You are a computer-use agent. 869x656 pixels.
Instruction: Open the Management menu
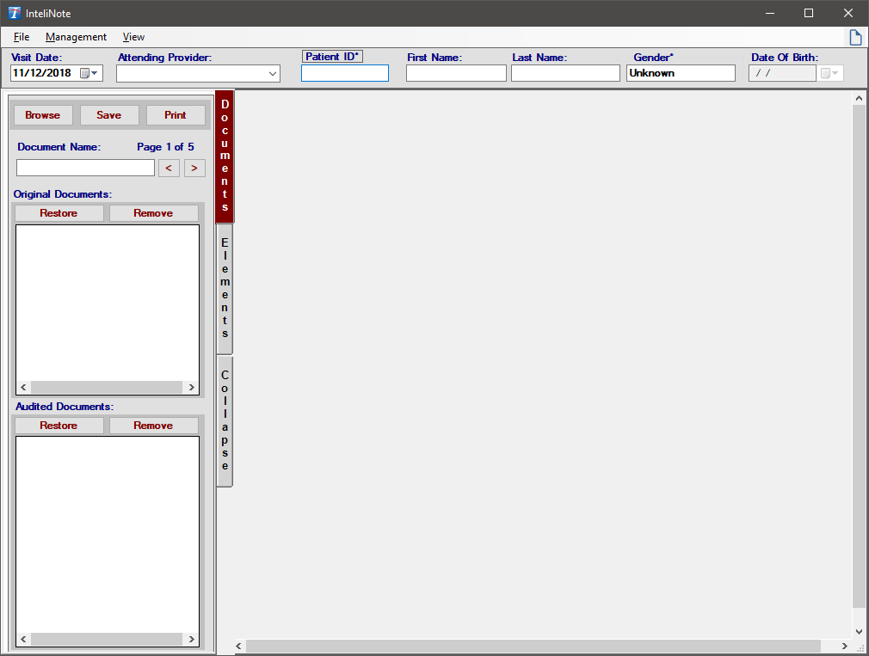tap(76, 37)
